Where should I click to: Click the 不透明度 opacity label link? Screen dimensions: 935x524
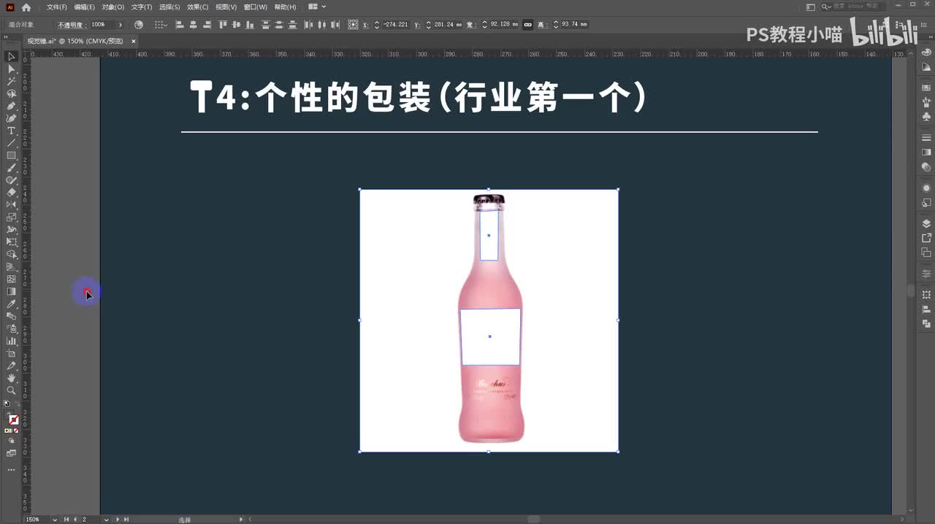coord(72,25)
